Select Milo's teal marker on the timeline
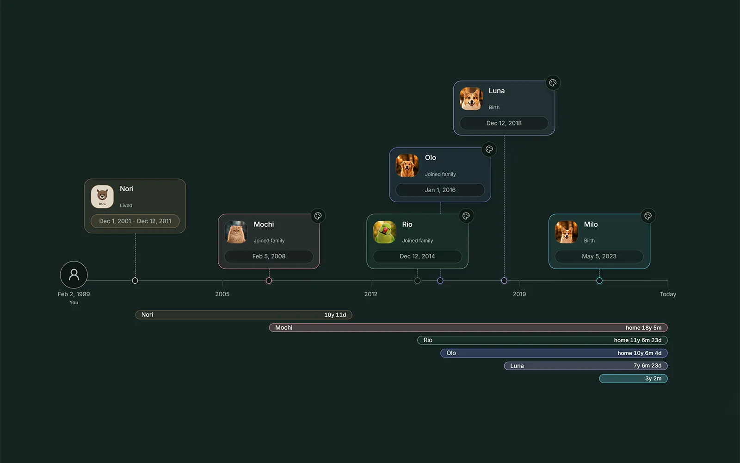 (x=599, y=281)
